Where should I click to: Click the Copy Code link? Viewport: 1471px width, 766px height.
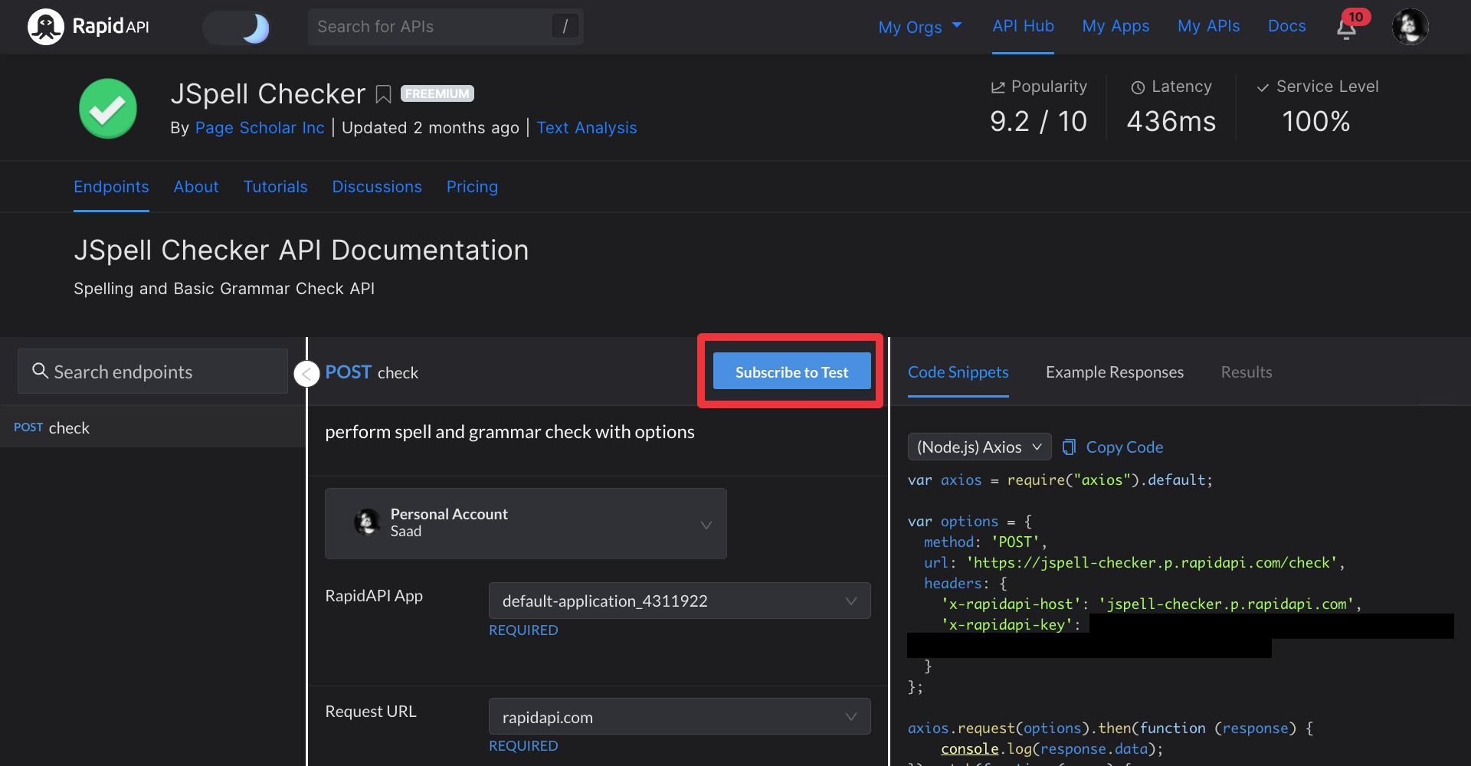tap(1124, 447)
